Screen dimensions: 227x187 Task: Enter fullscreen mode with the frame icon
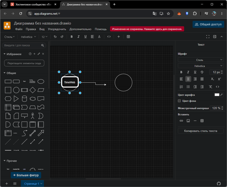pyautogui.click(x=208, y=37)
